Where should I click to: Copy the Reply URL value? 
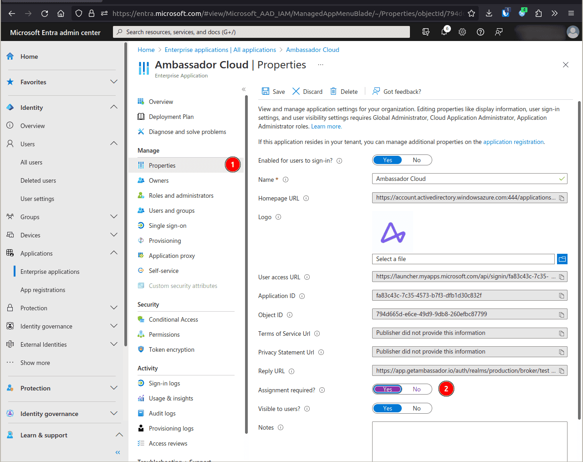(x=562, y=371)
